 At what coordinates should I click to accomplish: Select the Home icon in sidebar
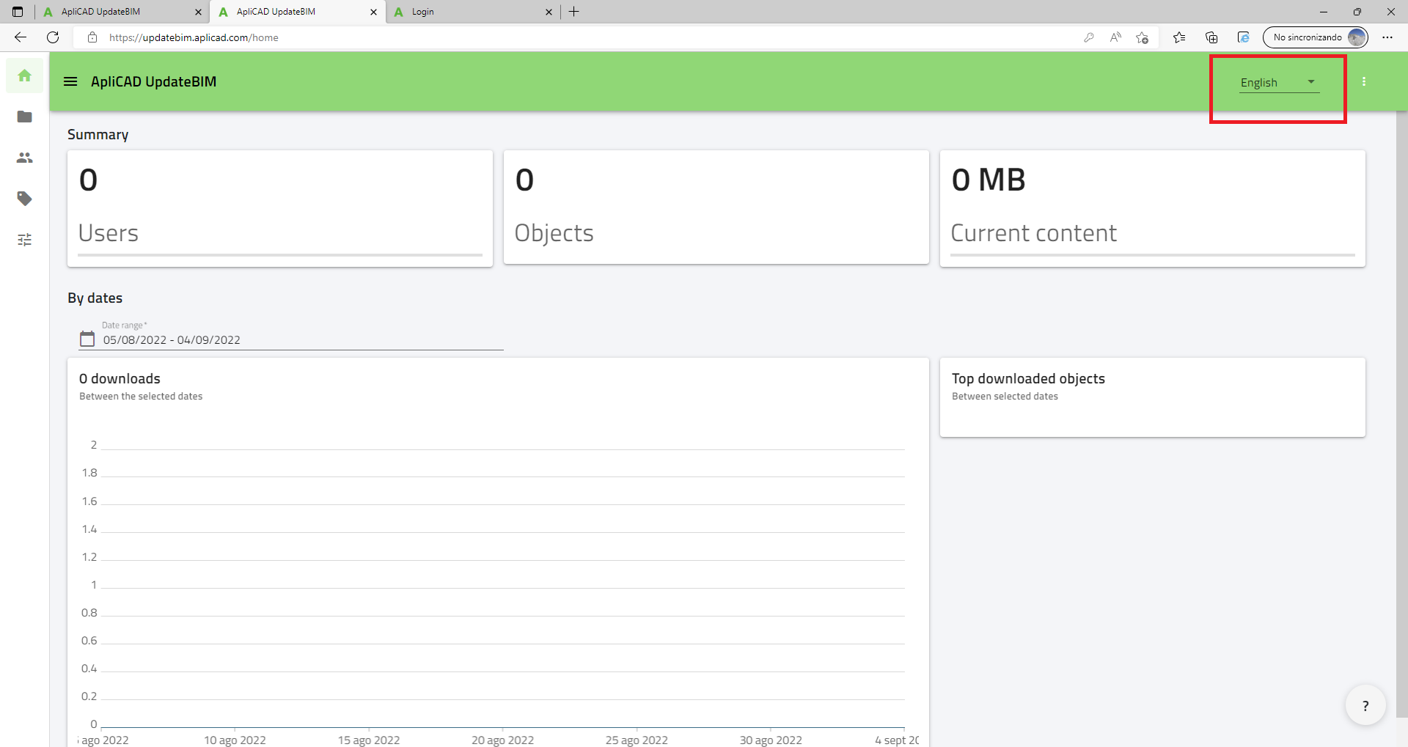(x=24, y=76)
